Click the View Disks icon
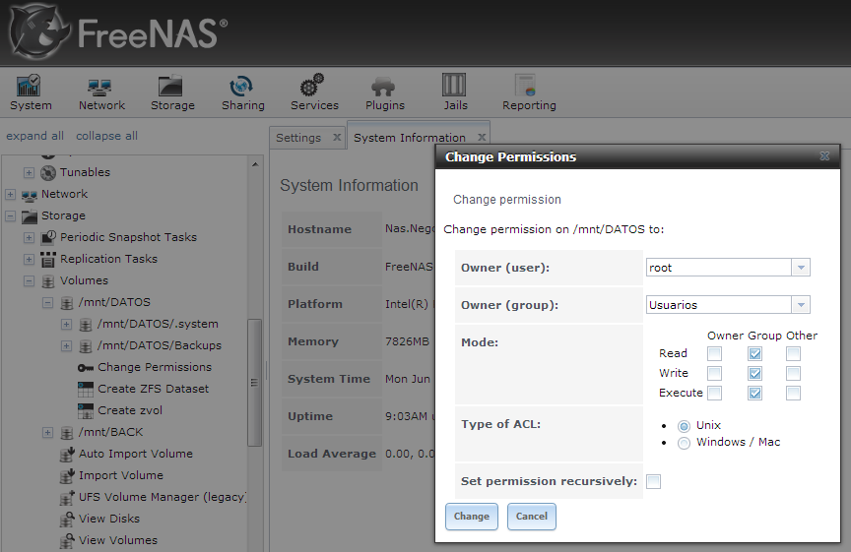This screenshot has height=552, width=851. [x=67, y=520]
